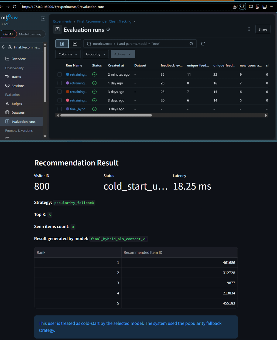Reload the browser page
Viewport: 277px width, 340px height.
pos(15,7)
